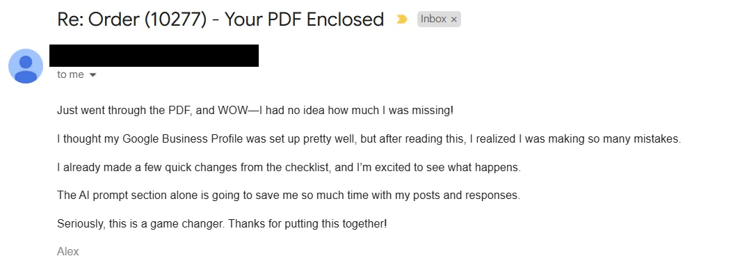Click the redacted sender name bar
Image resolution: width=747 pixels, height=279 pixels.
[x=154, y=56]
